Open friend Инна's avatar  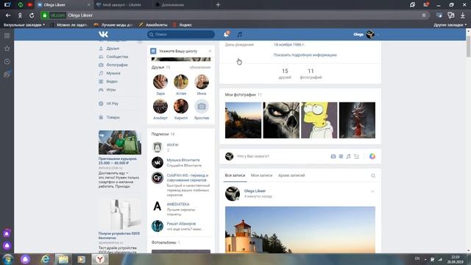coord(201,82)
